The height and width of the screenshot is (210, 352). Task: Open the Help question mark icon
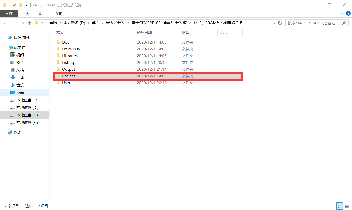pyautogui.click(x=348, y=13)
